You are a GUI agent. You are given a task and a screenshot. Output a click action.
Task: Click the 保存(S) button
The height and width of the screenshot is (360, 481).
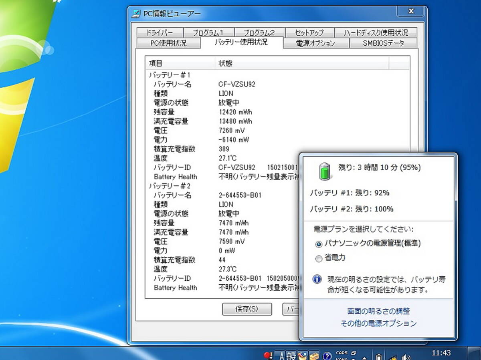(247, 309)
